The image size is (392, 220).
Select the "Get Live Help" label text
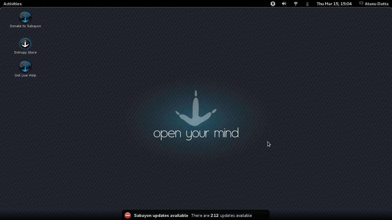[x=26, y=75]
